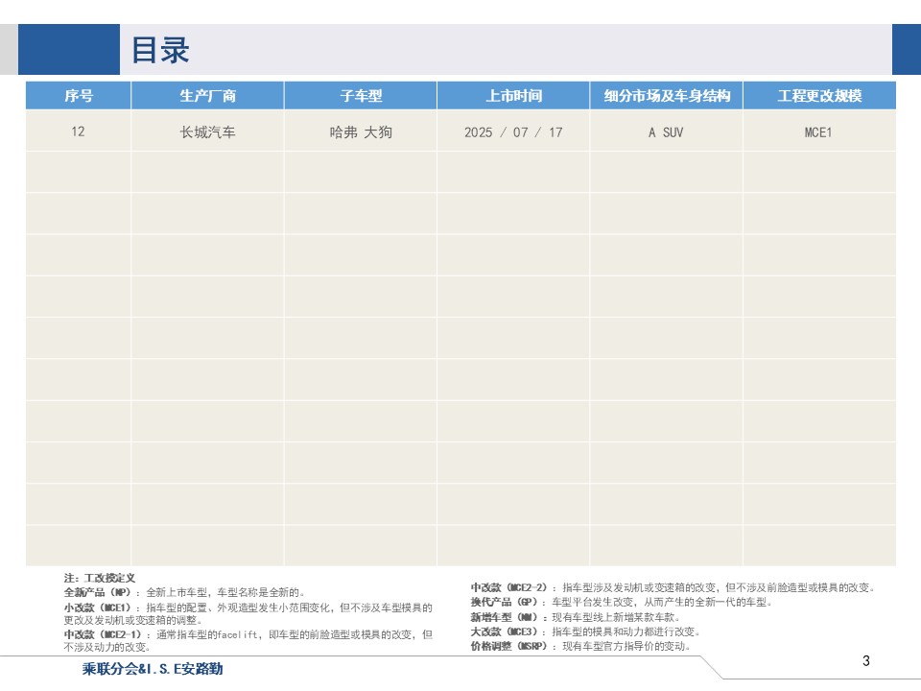Click the MCE1 table cell
The width and height of the screenshot is (921, 691).
820,131
